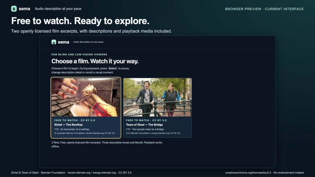The width and height of the screenshot is (315, 177).
Task: Click 'BROWSER PREVIEW · CURRENT INTERFACE' label
Action: [x=264, y=9]
